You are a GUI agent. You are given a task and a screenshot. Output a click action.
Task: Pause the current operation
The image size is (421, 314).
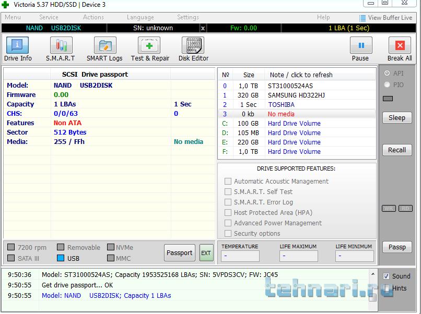[360, 49]
